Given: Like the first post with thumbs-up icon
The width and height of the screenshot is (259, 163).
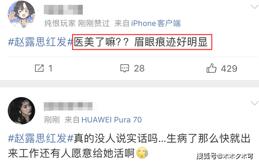Looking at the screenshot, I should click(211, 68).
